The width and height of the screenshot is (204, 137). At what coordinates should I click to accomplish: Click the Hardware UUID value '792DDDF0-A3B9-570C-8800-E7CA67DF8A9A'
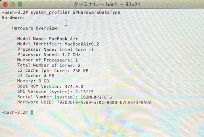click(104, 102)
